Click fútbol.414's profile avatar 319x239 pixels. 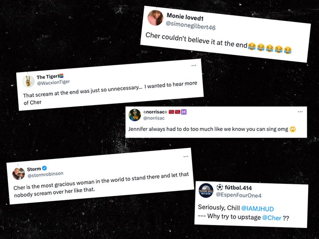206,191
